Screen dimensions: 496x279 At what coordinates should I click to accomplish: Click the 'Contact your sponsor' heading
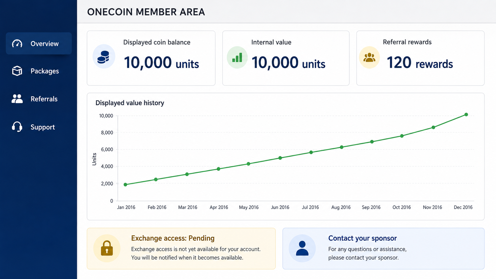pos(362,238)
